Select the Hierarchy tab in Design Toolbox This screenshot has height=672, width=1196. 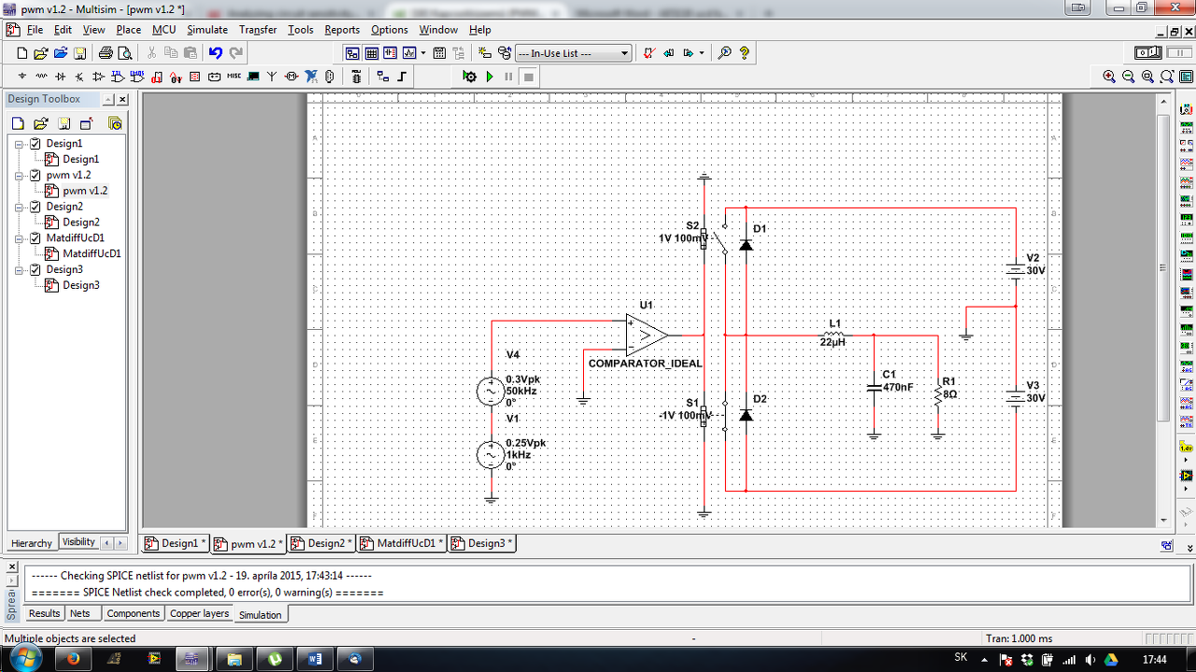tap(32, 543)
